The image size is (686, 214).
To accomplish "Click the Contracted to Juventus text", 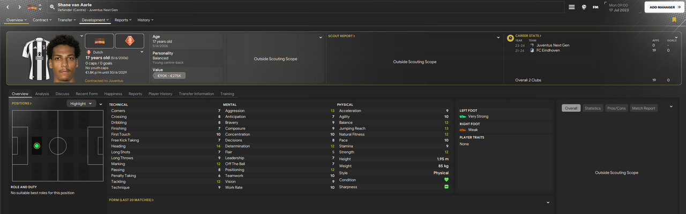I will click(x=104, y=81).
